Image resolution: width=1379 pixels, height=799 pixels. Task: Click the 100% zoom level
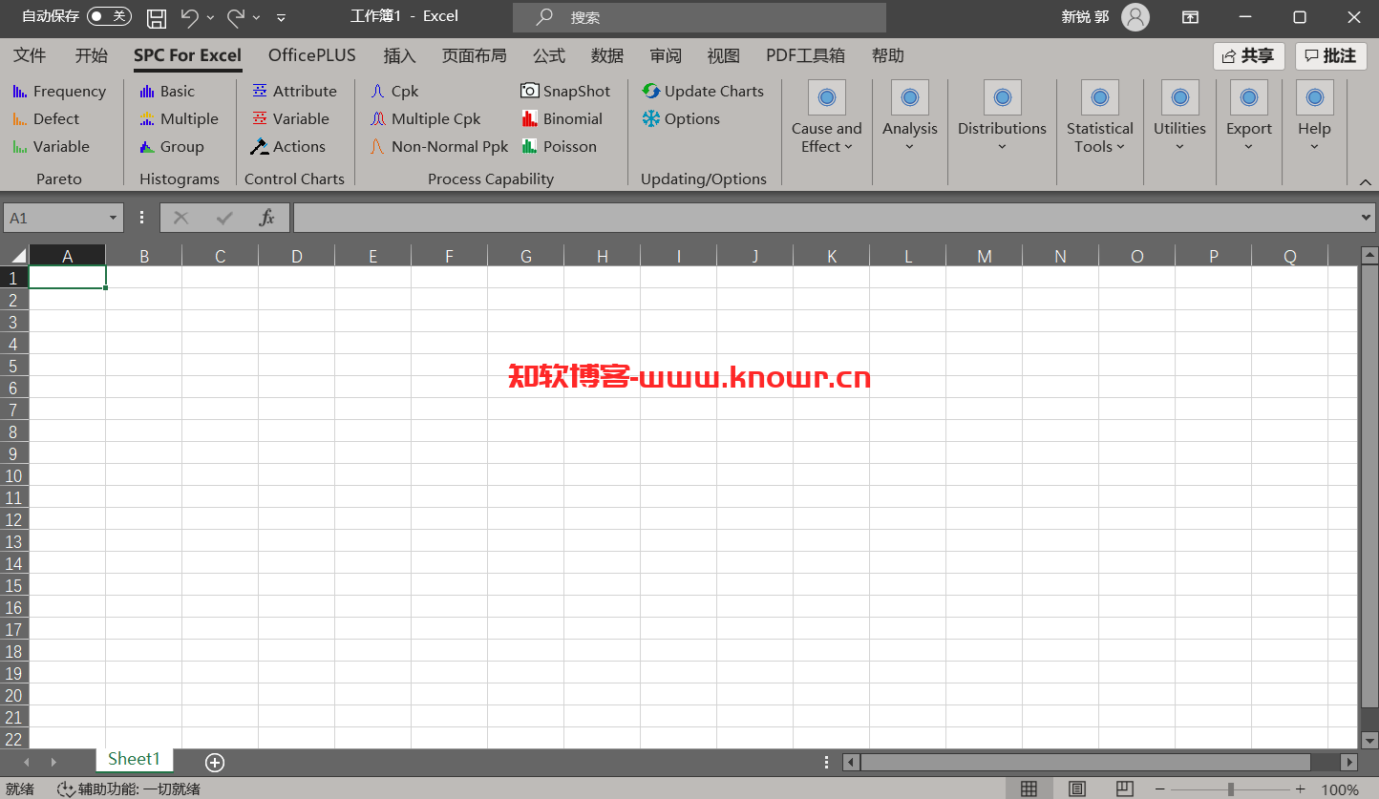pos(1340,789)
